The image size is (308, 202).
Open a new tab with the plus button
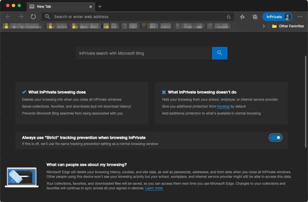(x=100, y=6)
